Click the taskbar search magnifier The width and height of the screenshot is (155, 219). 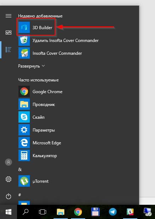[26, 212]
